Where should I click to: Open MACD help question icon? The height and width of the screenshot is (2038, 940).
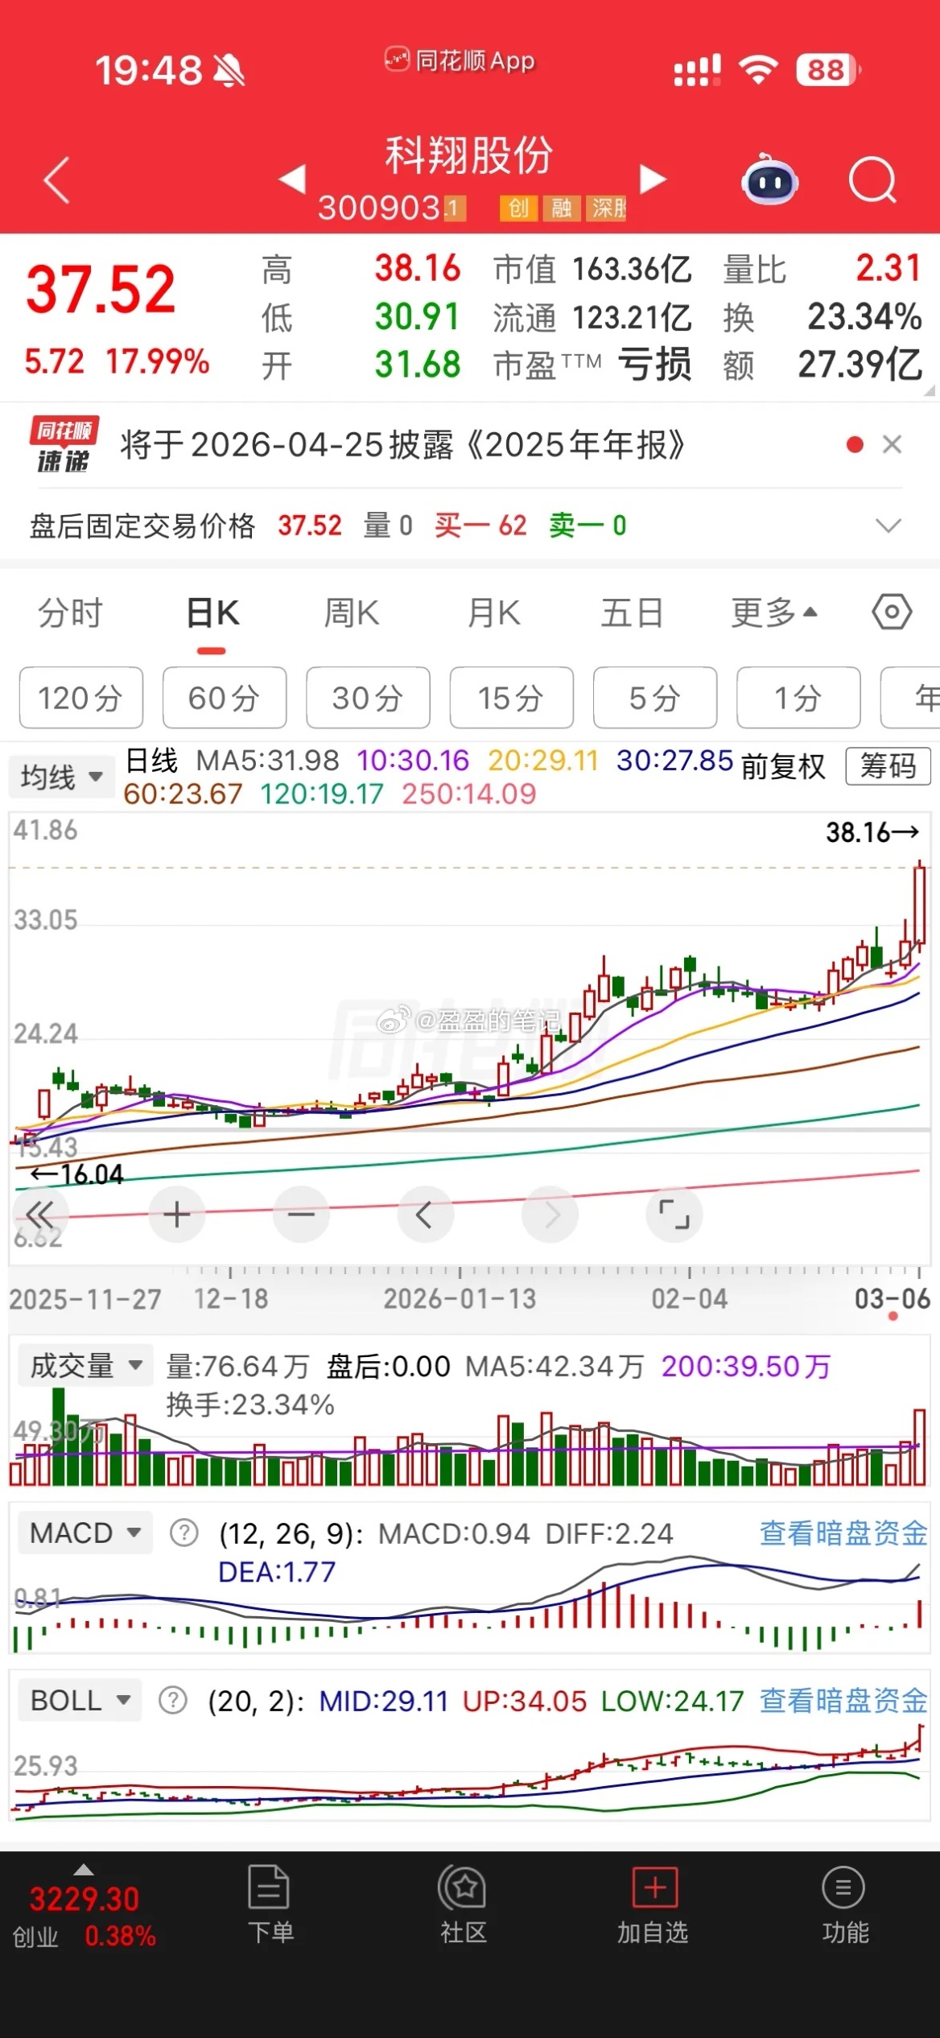point(184,1533)
